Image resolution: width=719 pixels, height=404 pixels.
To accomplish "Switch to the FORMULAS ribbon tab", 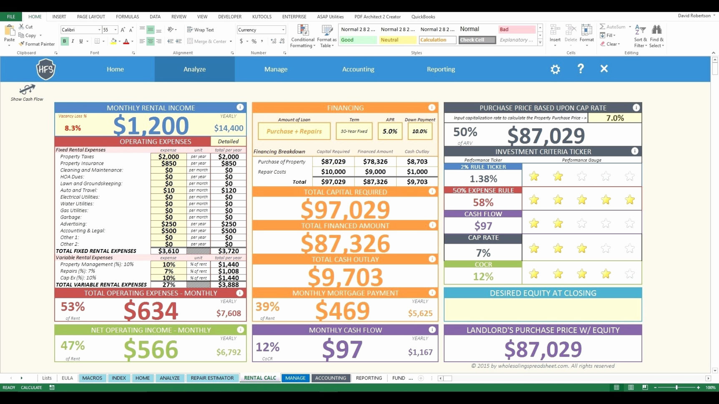I will coord(127,17).
